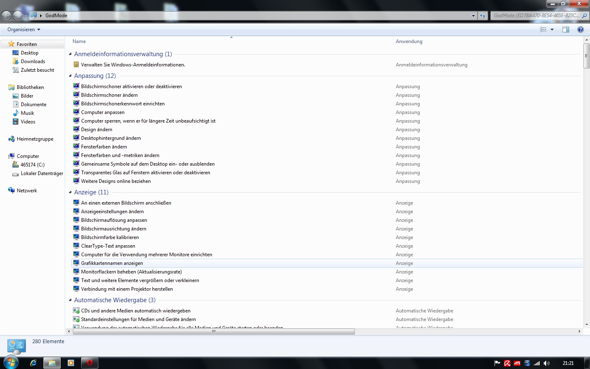Click the GodMode search input field

tap(536, 16)
